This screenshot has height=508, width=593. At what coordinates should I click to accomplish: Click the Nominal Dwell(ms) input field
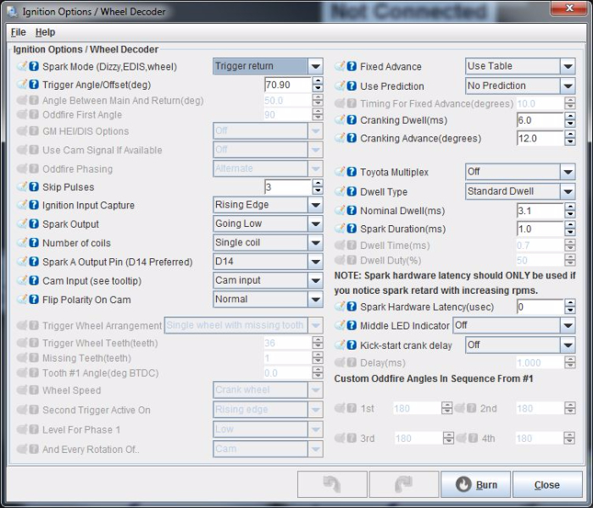tap(538, 211)
